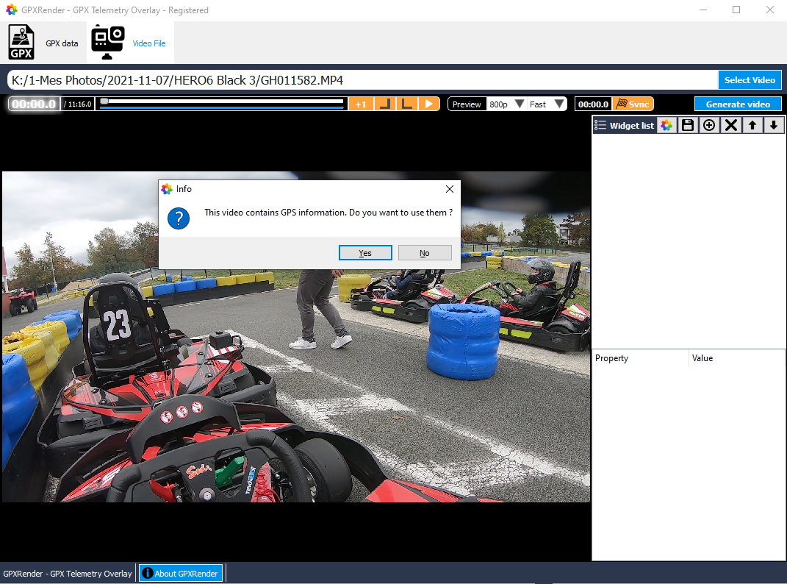Switch to the Video File tab
787x584 pixels.
tap(131, 43)
